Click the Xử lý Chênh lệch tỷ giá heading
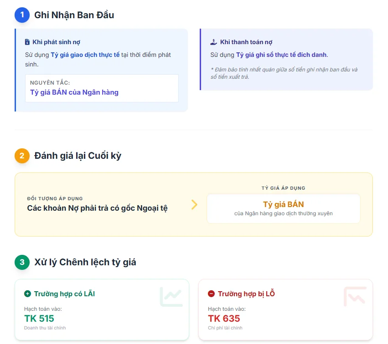This screenshot has height=344, width=388. tap(85, 262)
